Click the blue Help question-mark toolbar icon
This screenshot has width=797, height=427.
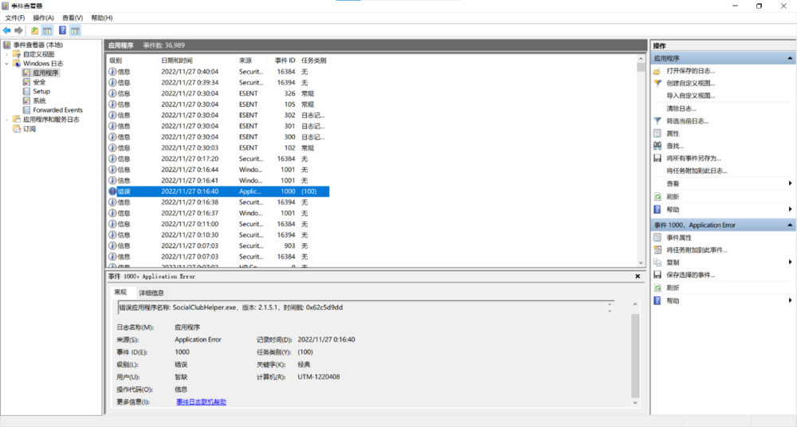coord(62,30)
